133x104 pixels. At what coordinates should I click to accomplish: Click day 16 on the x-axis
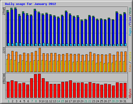(66, 101)
